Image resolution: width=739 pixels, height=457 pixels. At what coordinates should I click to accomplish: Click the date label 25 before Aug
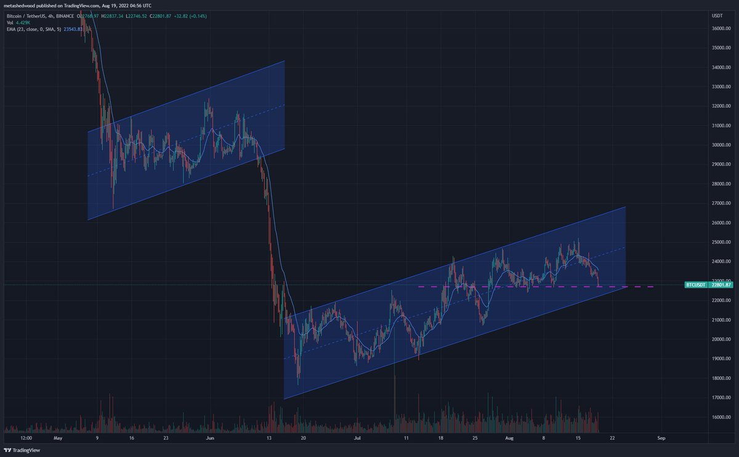(x=475, y=438)
